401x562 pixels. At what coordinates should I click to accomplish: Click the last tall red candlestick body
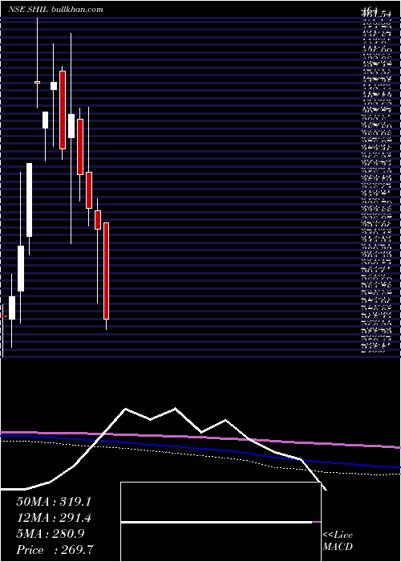pos(106,271)
